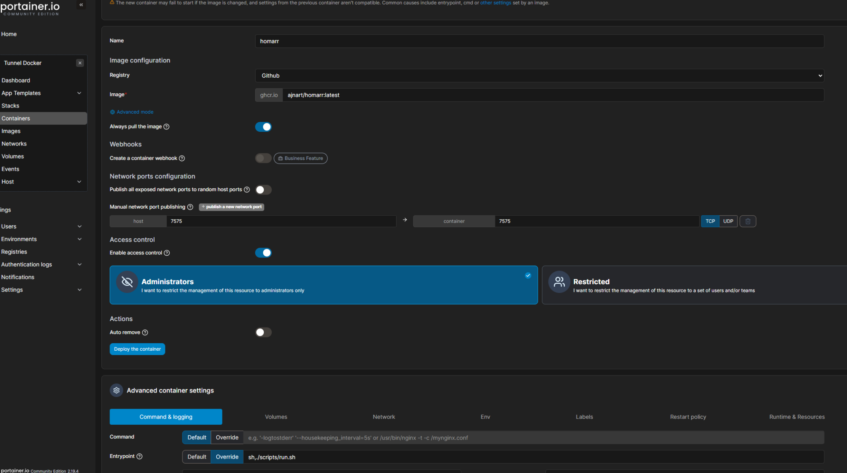This screenshot has width=847, height=473.
Task: Click help icon beside Manual network port publishing
Action: (190, 207)
